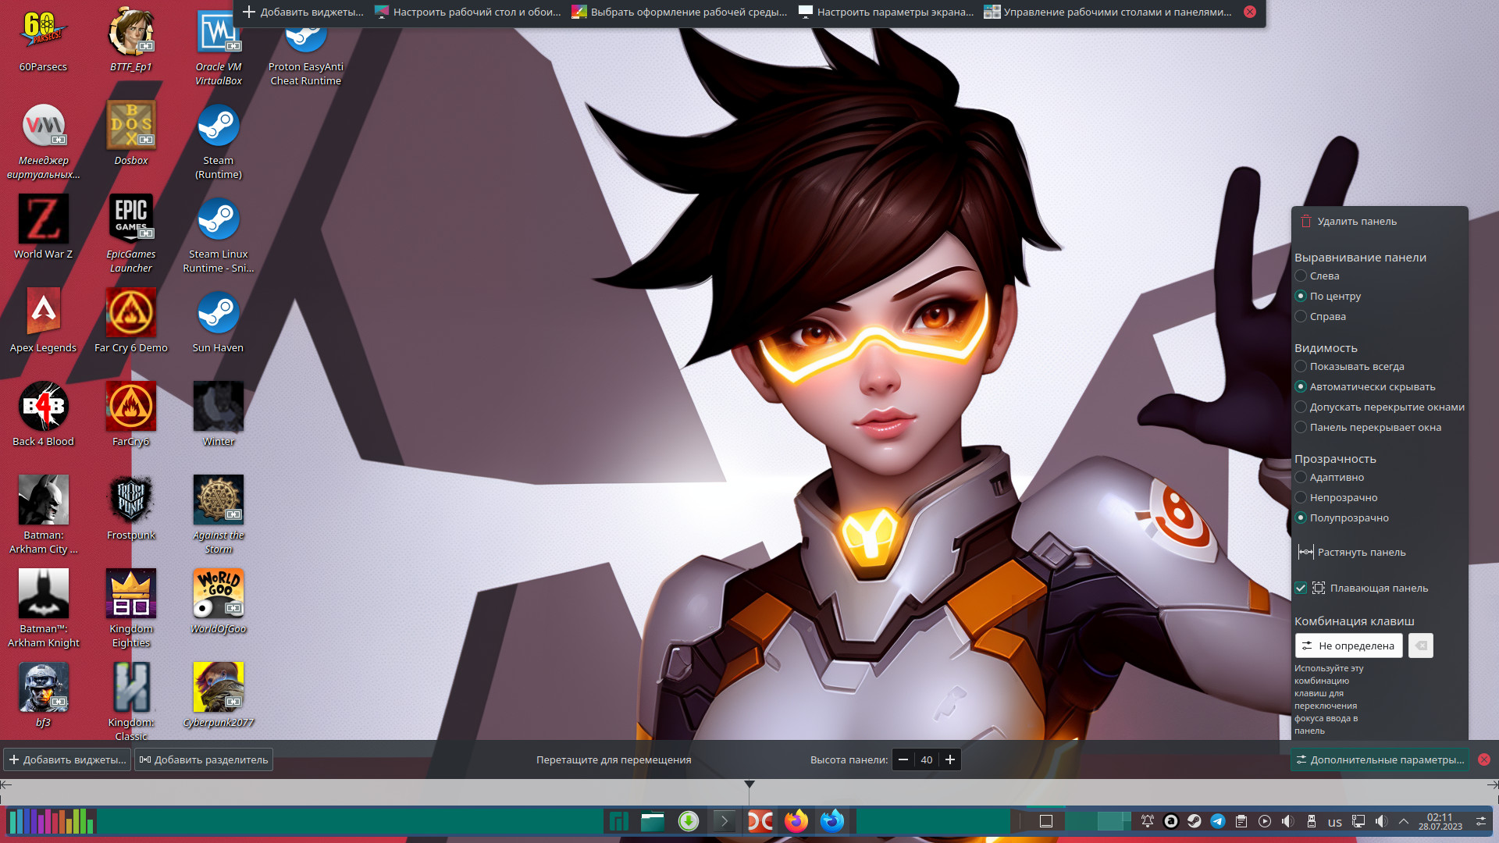This screenshot has height=843, width=1499.
Task: Click the 'Добавить разделитель' button
Action: click(x=203, y=760)
